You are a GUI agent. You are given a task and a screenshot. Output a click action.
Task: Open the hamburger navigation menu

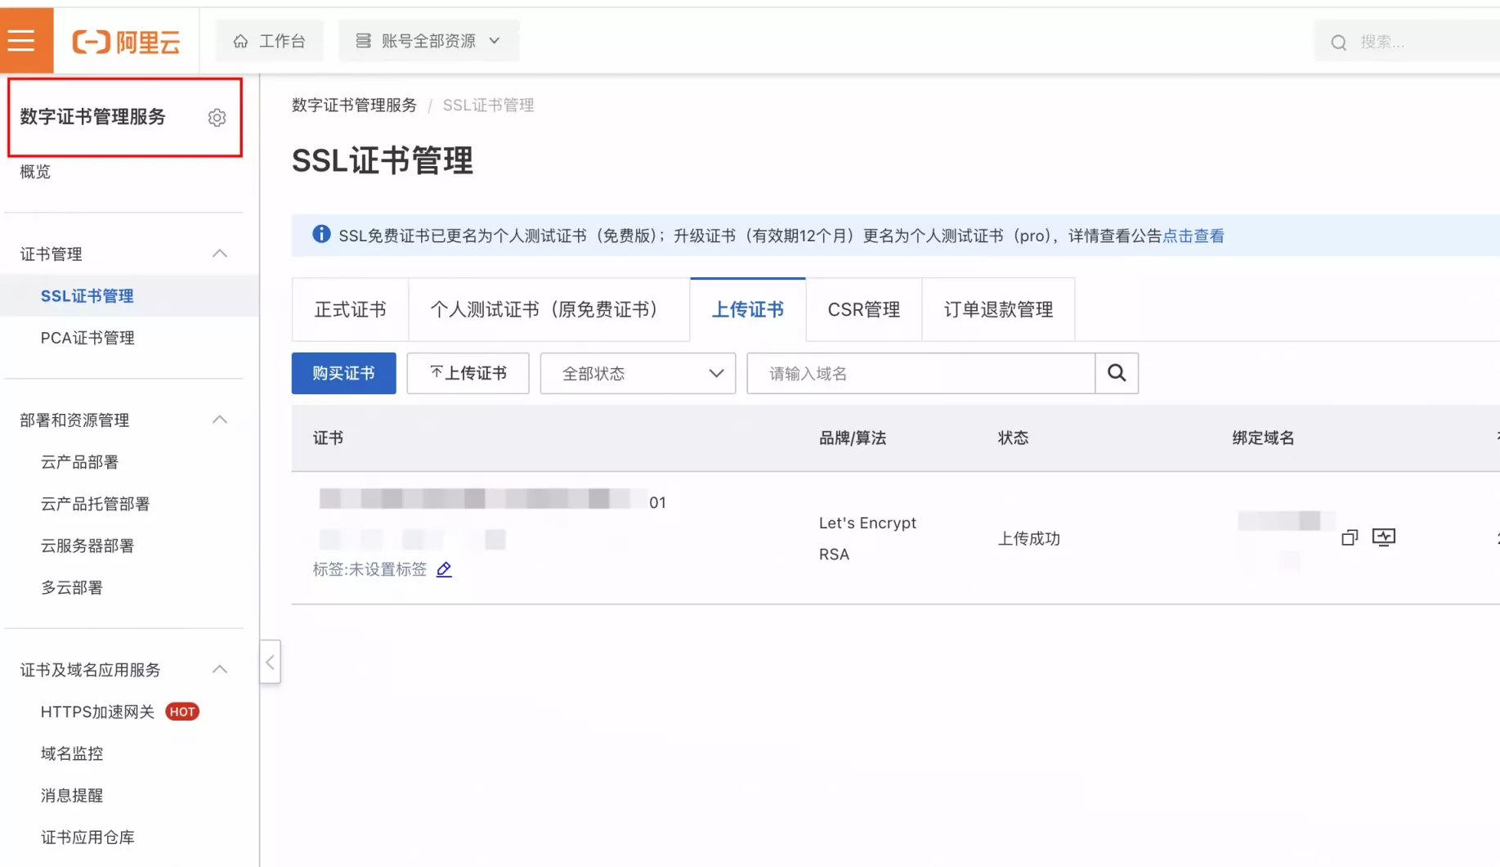tap(22, 40)
